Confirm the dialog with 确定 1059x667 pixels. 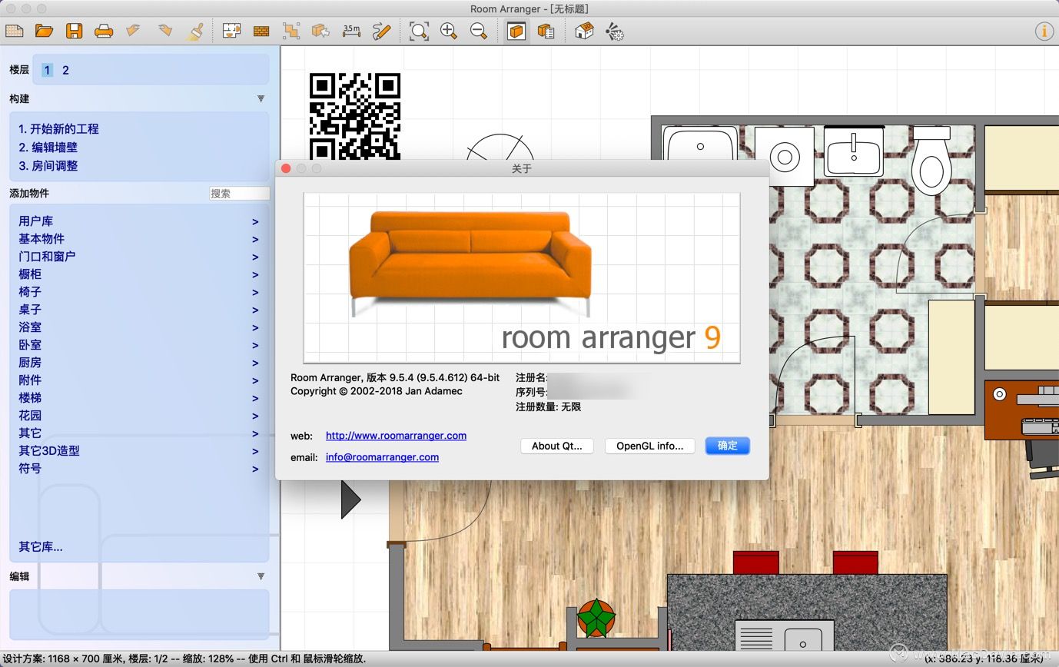coord(727,446)
